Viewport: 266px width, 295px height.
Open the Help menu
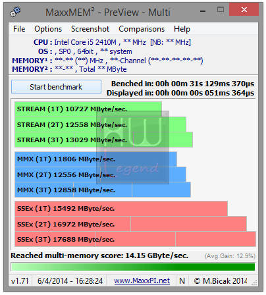click(182, 29)
